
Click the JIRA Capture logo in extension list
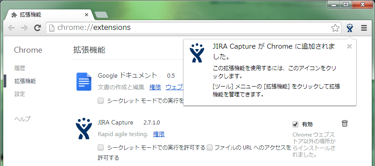tap(84, 129)
